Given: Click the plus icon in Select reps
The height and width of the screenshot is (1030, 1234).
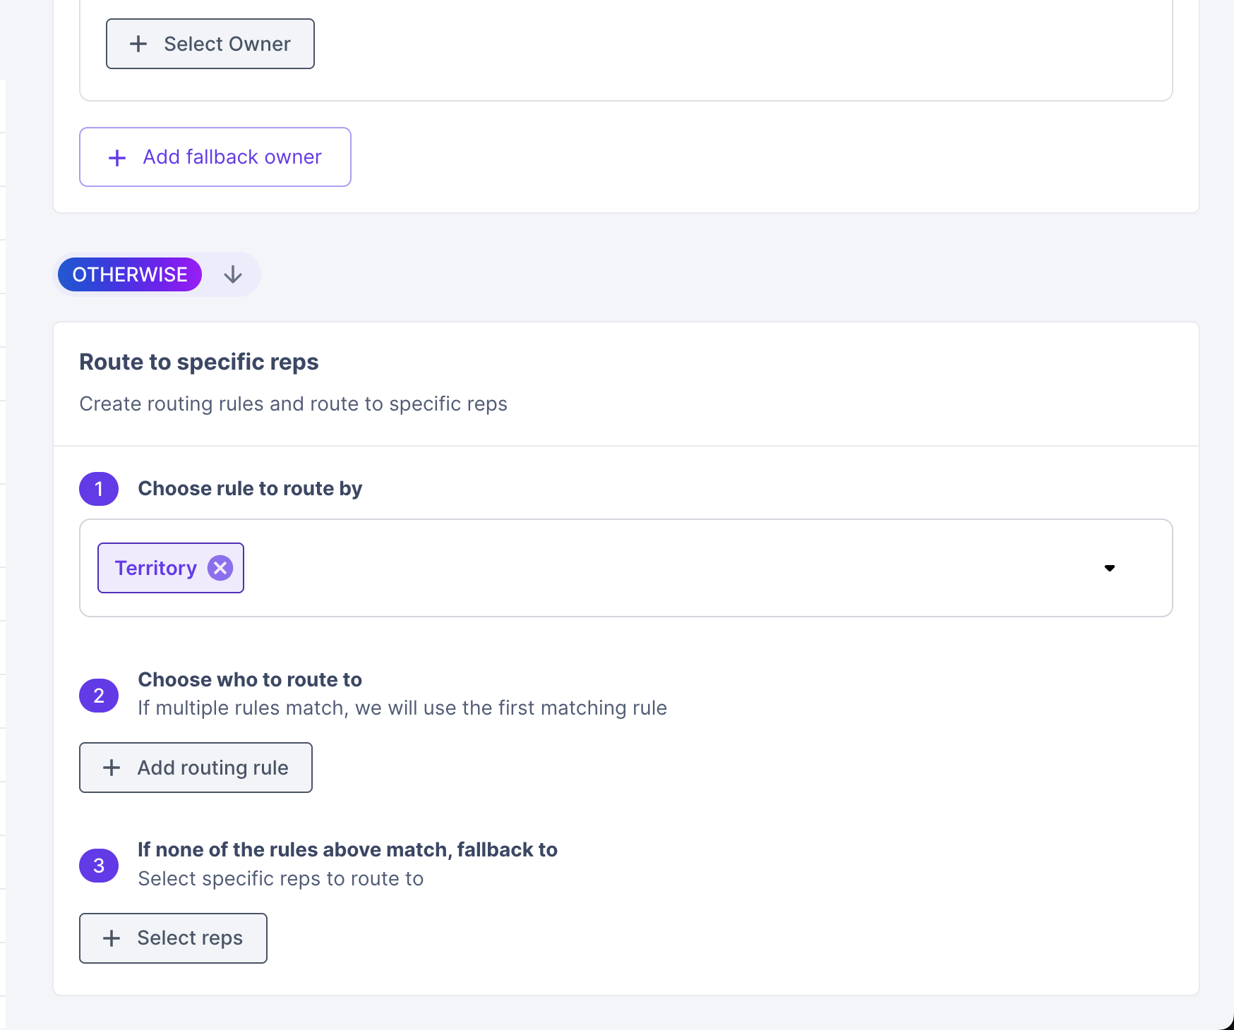Looking at the screenshot, I should pos(112,938).
